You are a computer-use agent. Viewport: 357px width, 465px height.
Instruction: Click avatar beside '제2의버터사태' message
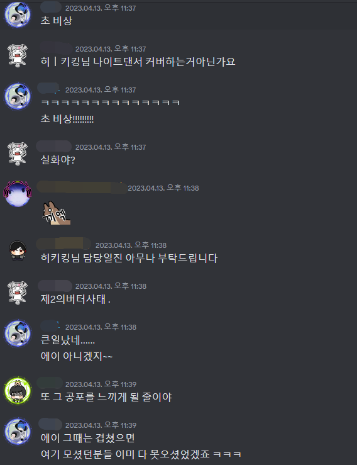[x=18, y=293]
